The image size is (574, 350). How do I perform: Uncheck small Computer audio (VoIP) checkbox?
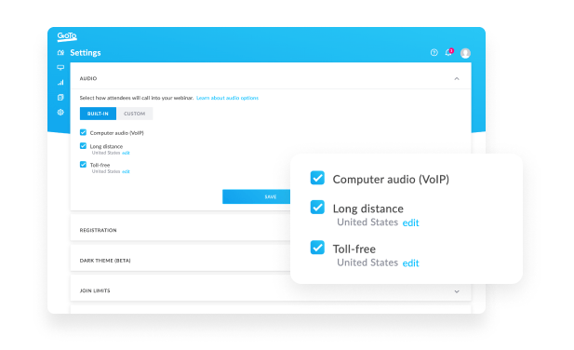tap(83, 132)
